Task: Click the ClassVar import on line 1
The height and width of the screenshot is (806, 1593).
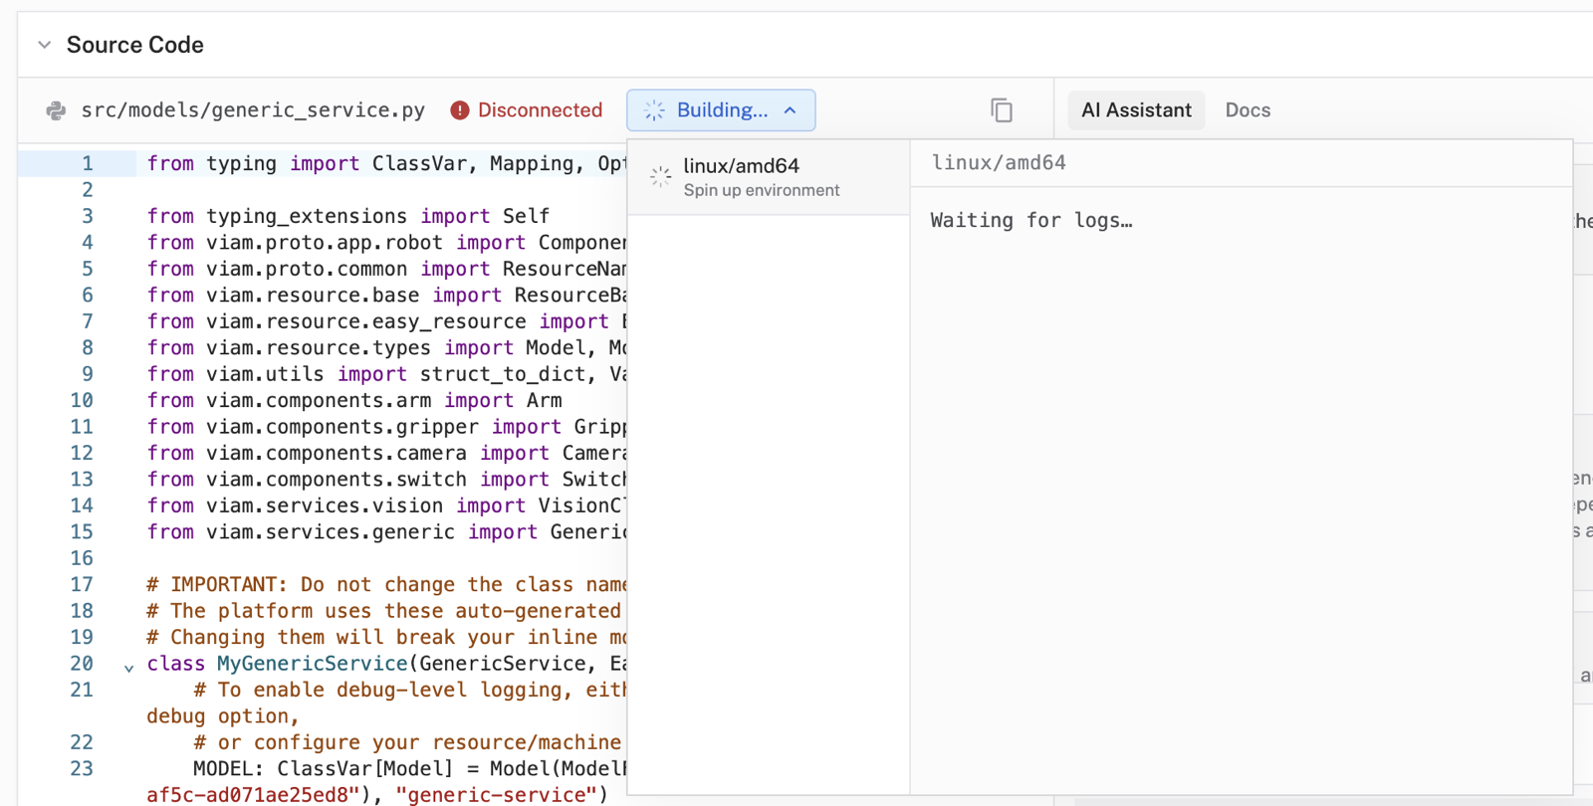Action: [x=419, y=163]
